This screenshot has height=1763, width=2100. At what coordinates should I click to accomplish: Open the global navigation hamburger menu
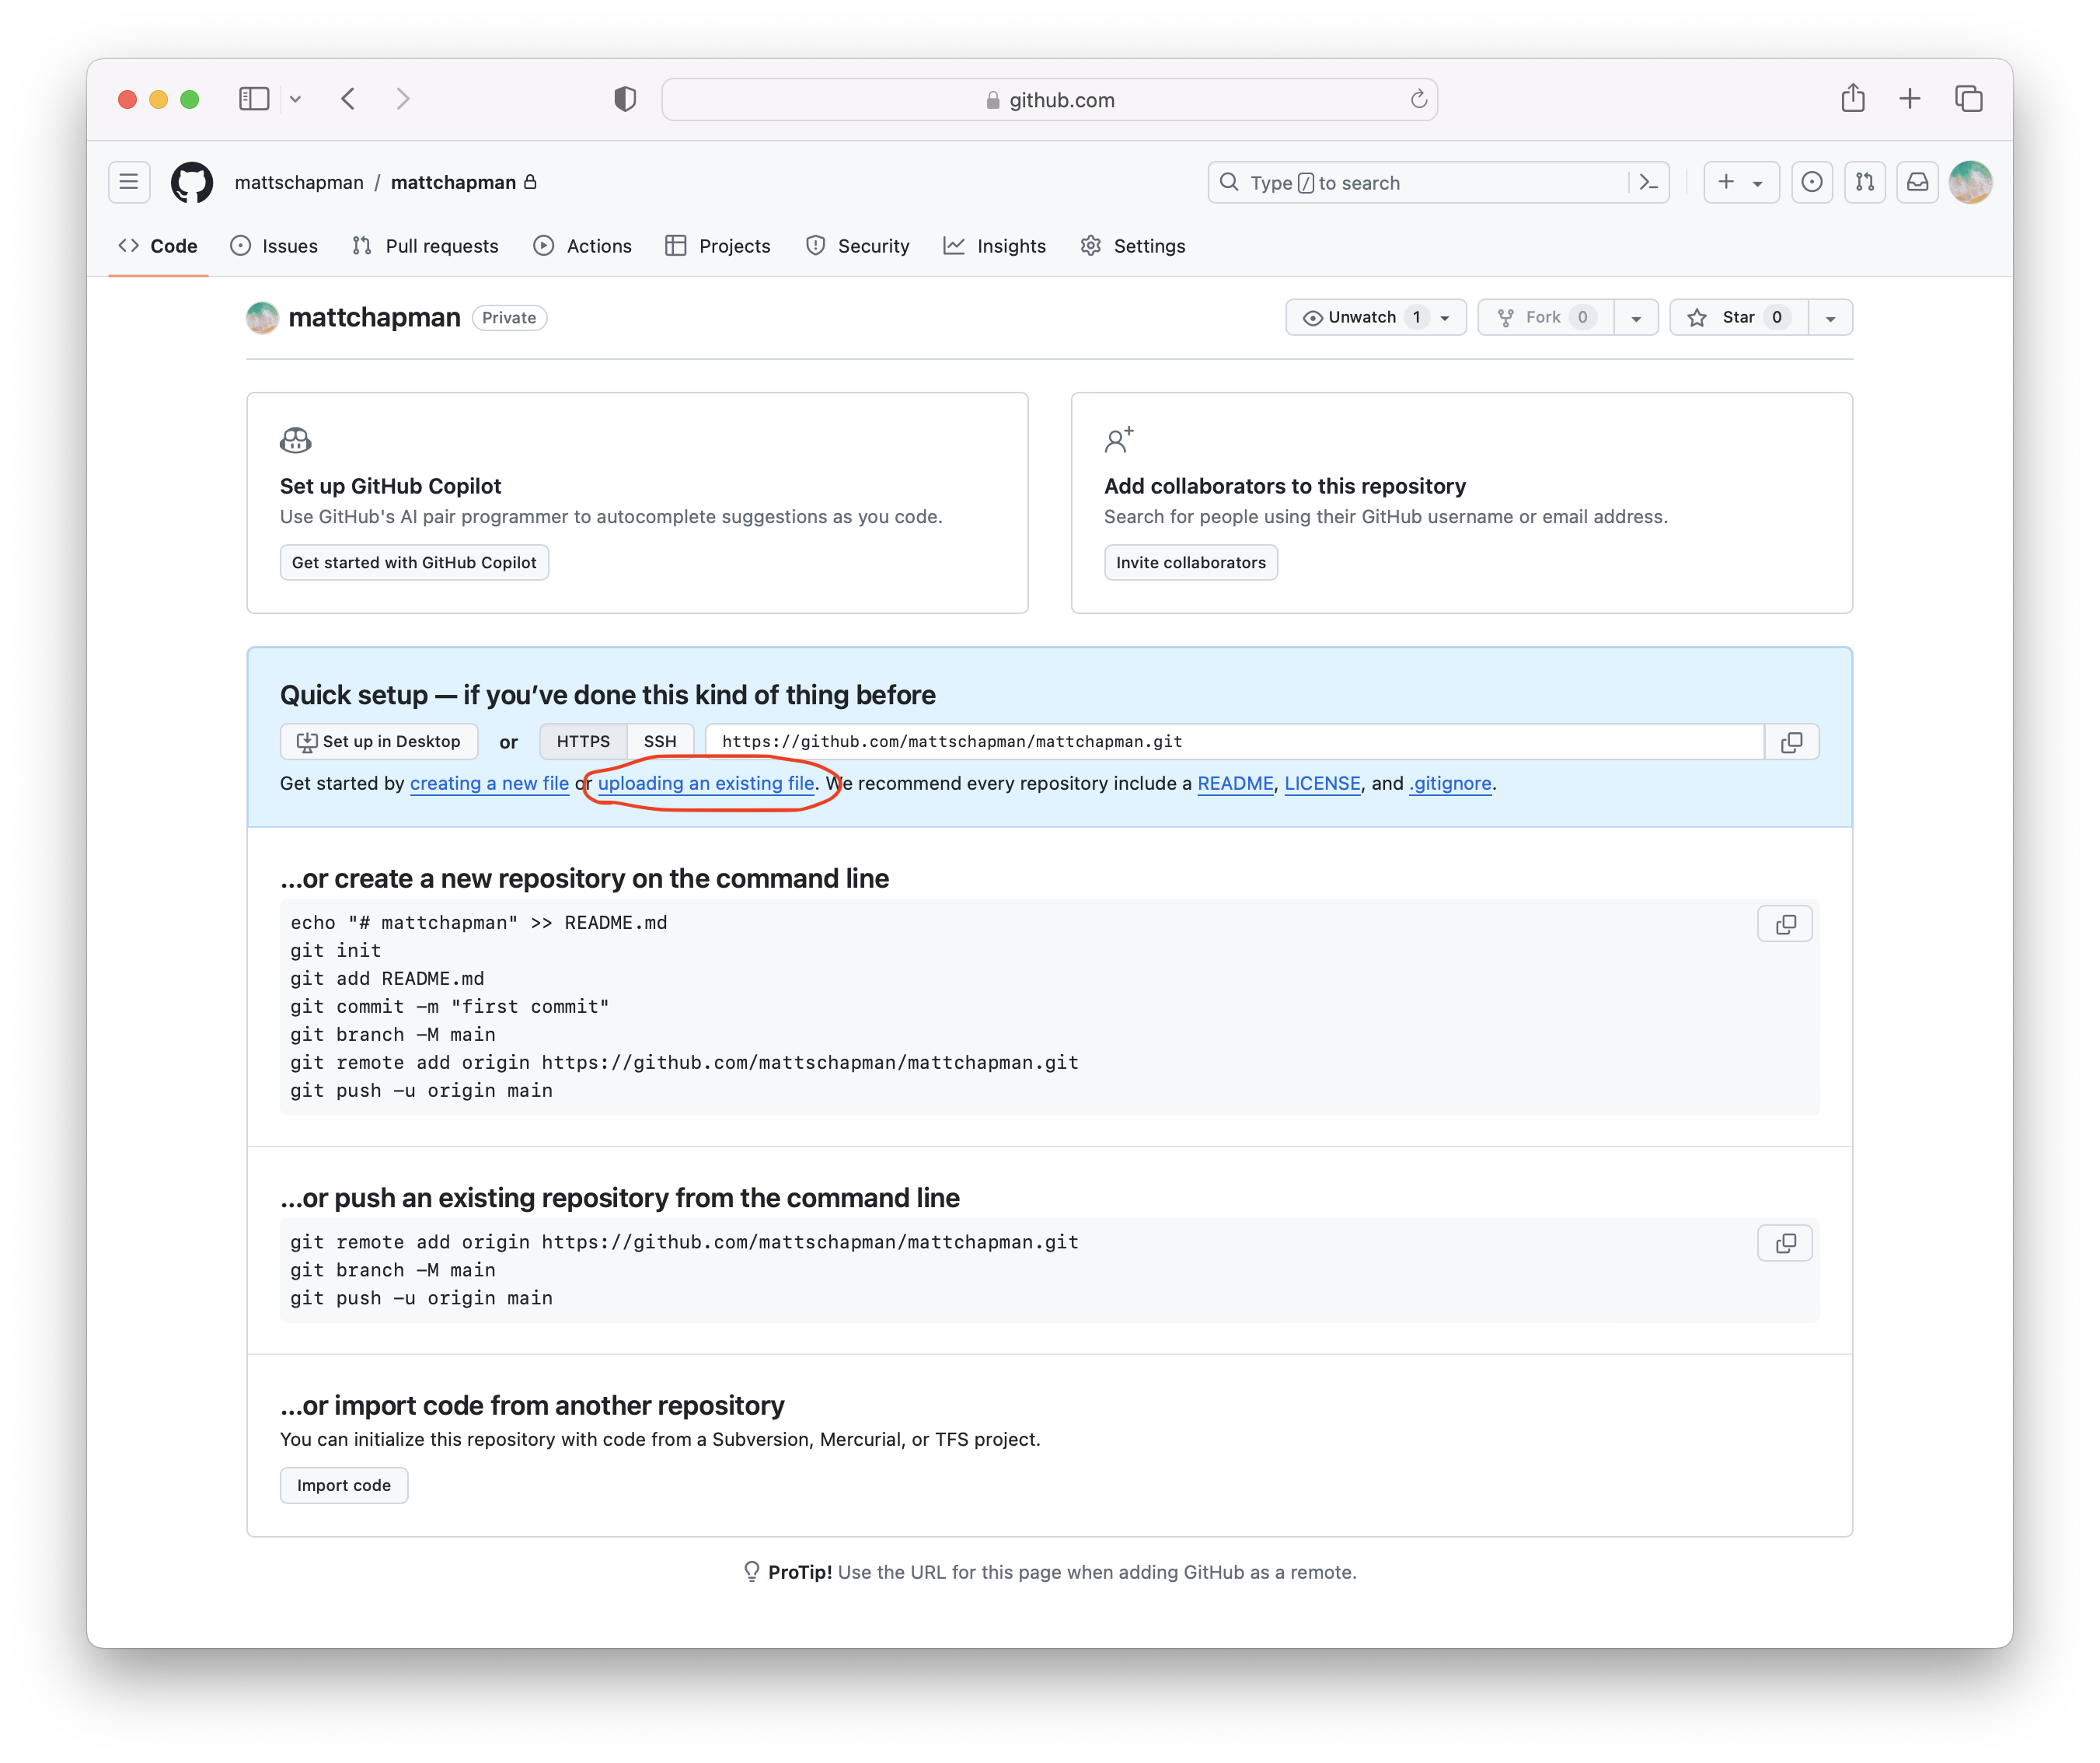pyautogui.click(x=129, y=182)
